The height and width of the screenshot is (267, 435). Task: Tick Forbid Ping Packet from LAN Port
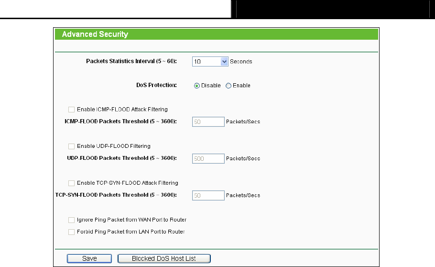tap(71, 232)
